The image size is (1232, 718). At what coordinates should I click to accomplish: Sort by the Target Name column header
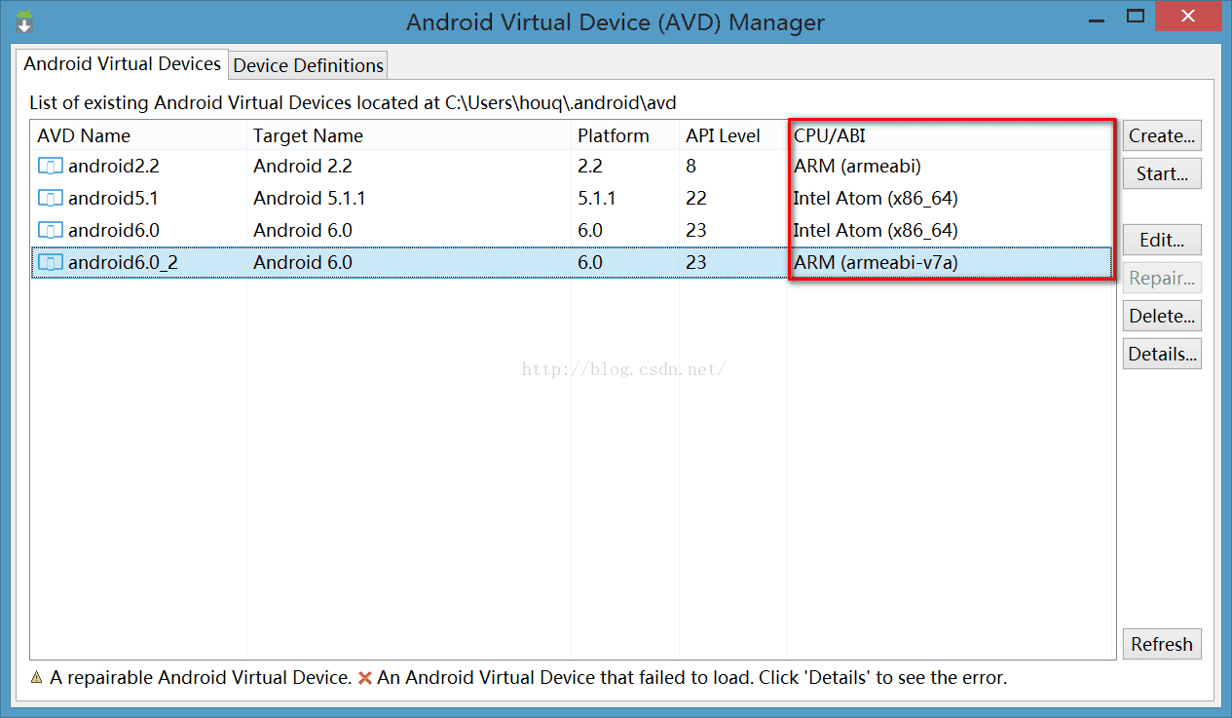[308, 135]
